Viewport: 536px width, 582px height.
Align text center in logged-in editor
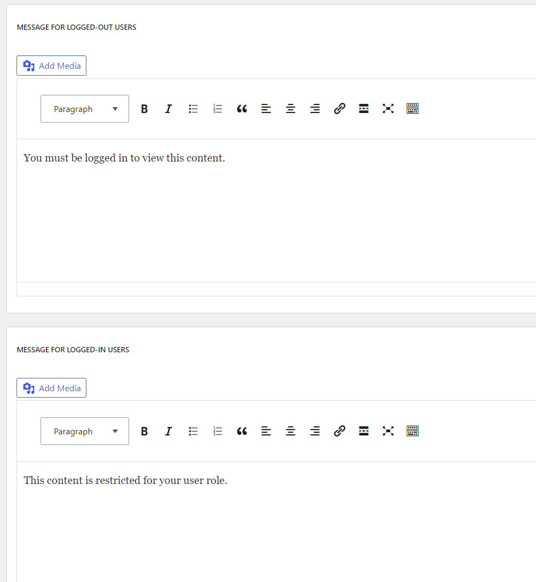click(291, 431)
